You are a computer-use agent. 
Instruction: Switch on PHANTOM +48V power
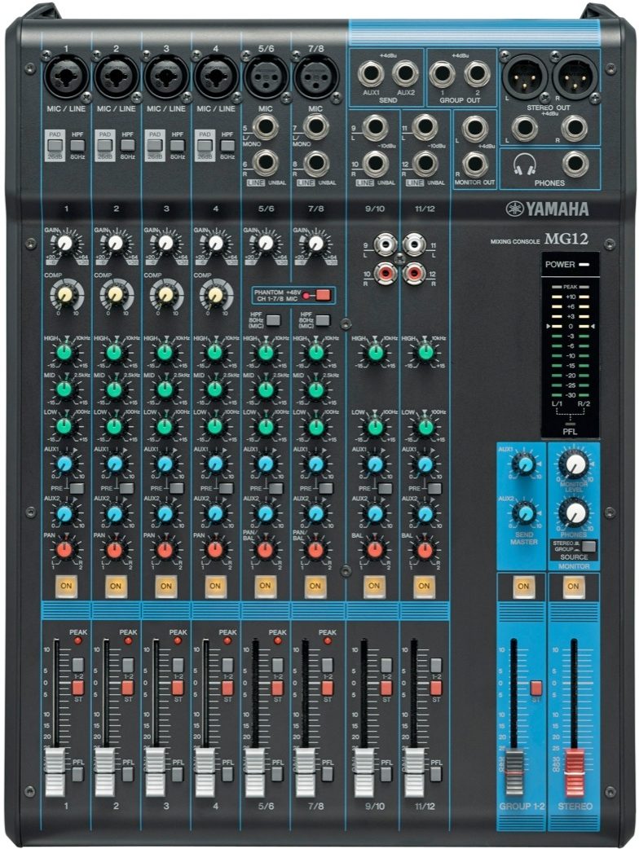tap(323, 295)
